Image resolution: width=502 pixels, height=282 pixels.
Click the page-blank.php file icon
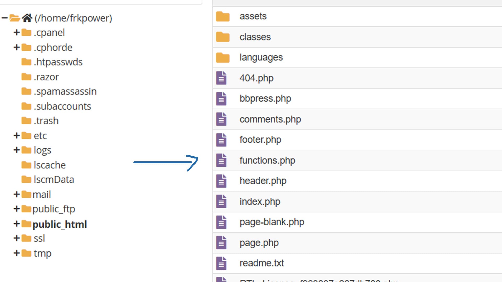[x=221, y=222]
